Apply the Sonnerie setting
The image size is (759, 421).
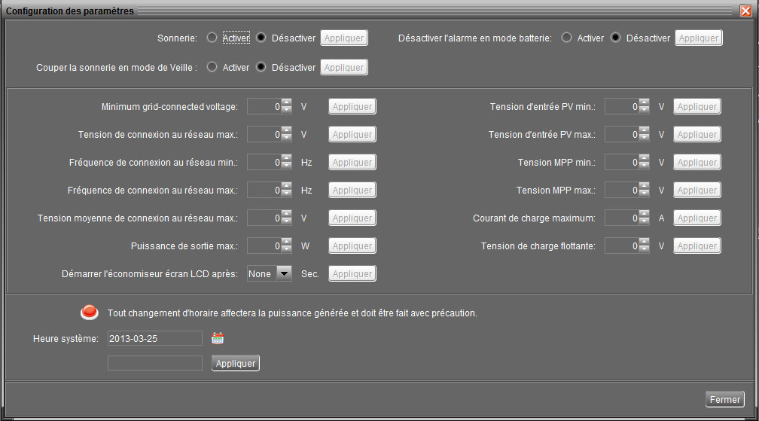(344, 38)
